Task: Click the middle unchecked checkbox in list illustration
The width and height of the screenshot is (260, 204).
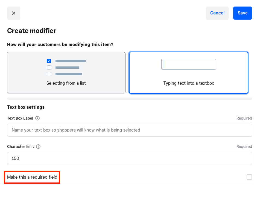Action: tap(49, 68)
